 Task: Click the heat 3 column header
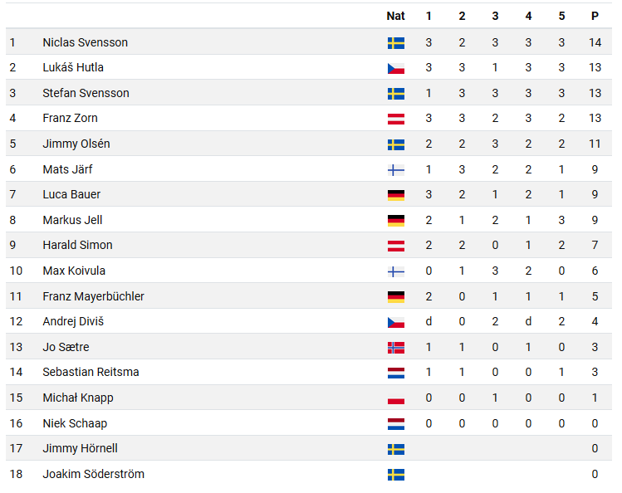[495, 16]
